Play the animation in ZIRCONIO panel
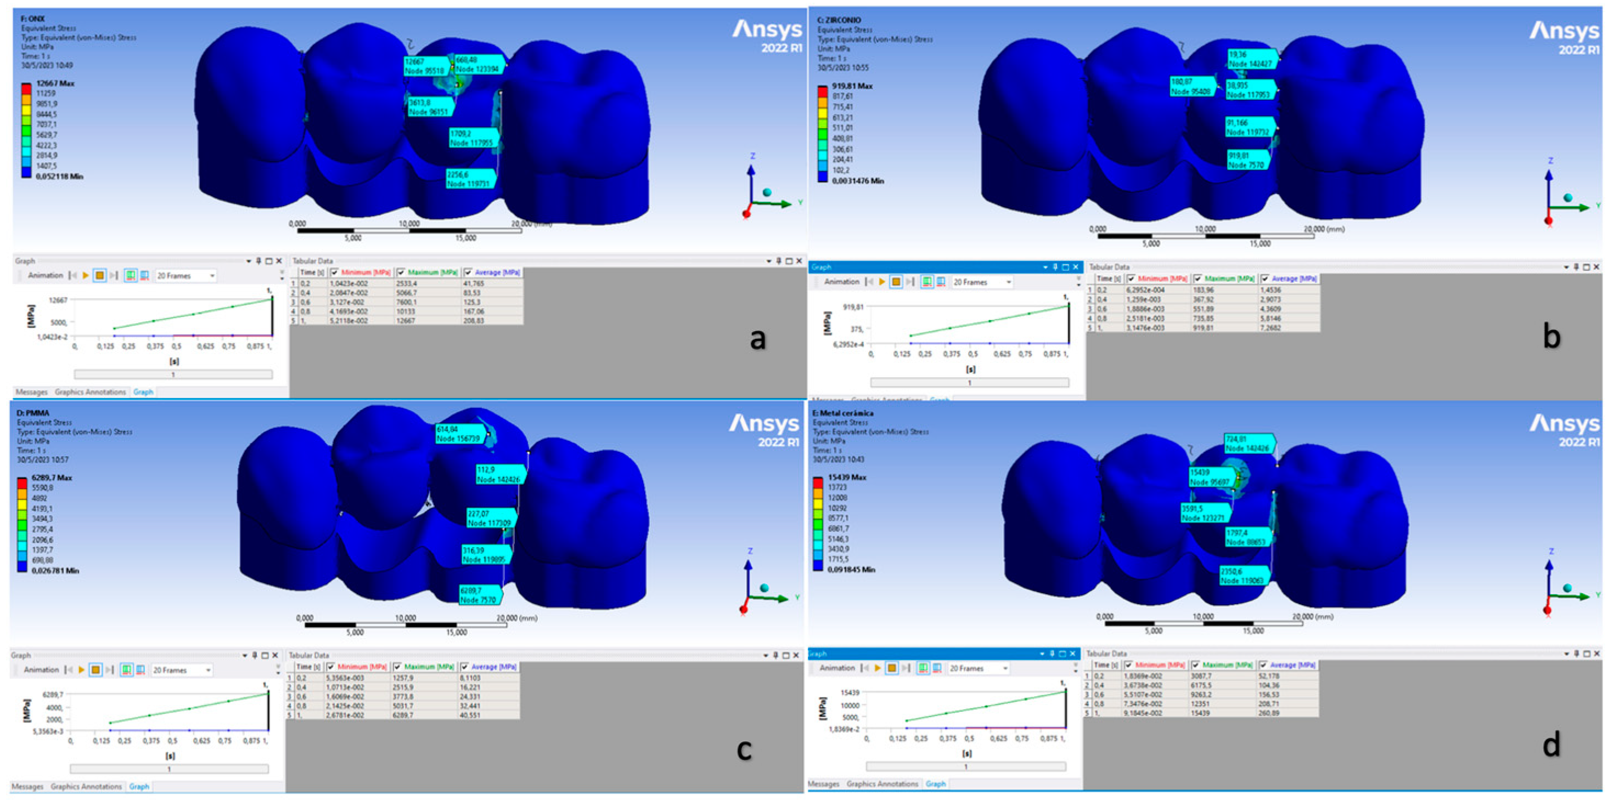Screen dimensions: 1614x802 coord(882,282)
